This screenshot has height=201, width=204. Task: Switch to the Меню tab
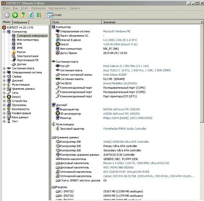(6, 22)
